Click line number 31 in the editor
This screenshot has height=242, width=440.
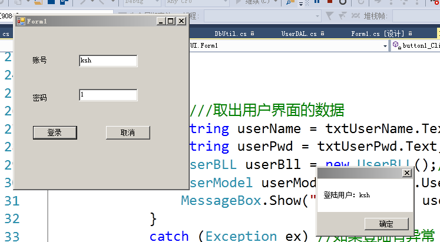(x=12, y=201)
